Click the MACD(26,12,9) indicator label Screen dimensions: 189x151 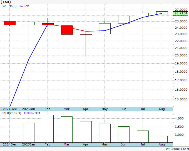point(11,113)
